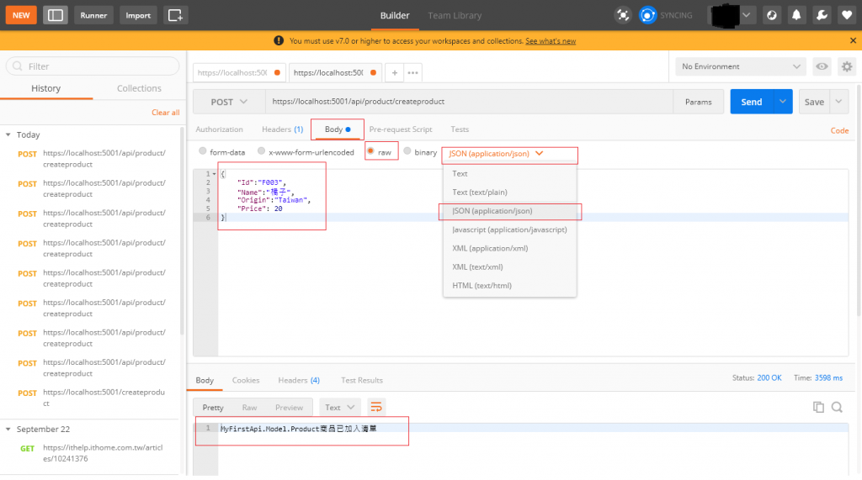This screenshot has height=480, width=862.
Task: Search within the response
Action: pos(837,407)
